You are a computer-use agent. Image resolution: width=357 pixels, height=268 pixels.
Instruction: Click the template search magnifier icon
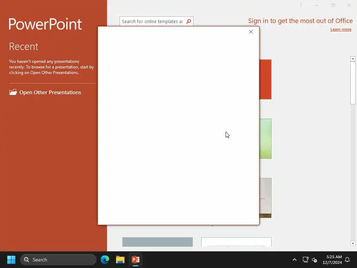[189, 21]
